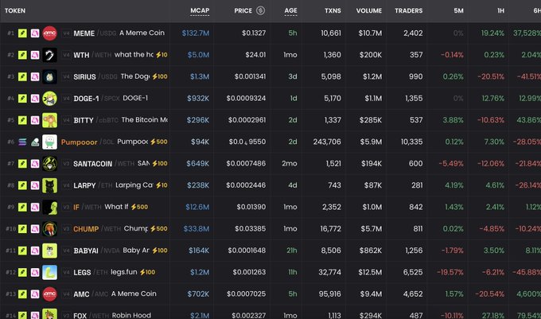Image resolution: width=541 pixels, height=319 pixels.
Task: Sort by the TRADERS column header
Action: tap(408, 10)
